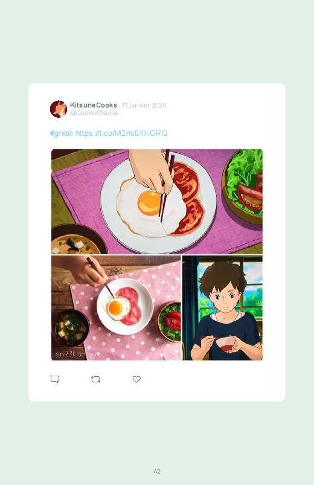This screenshot has width=314, height=485.
Task: Open the 17 janvier 2020 timestamp
Action: click(x=144, y=105)
